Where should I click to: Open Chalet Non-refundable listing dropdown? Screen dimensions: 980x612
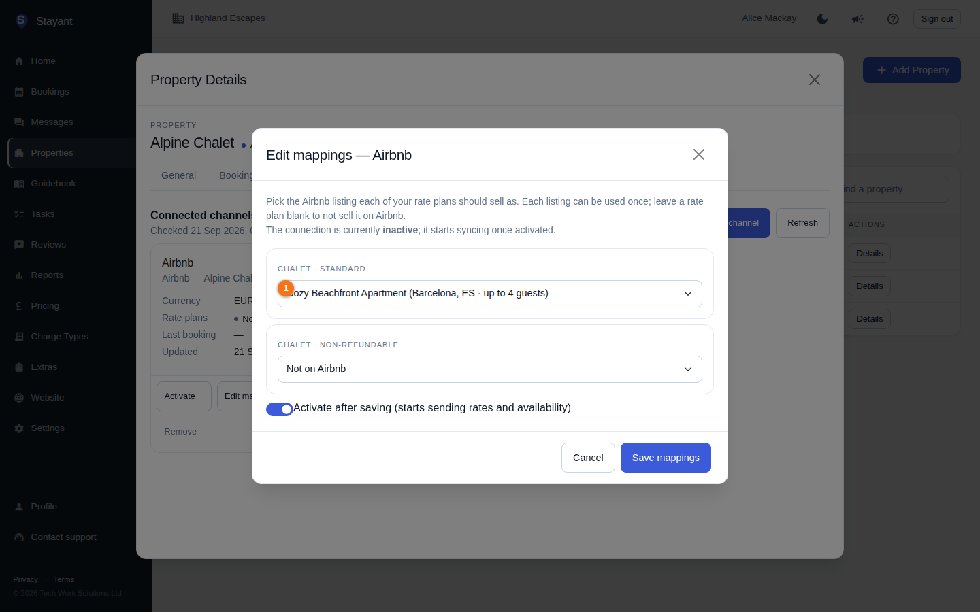tap(490, 369)
